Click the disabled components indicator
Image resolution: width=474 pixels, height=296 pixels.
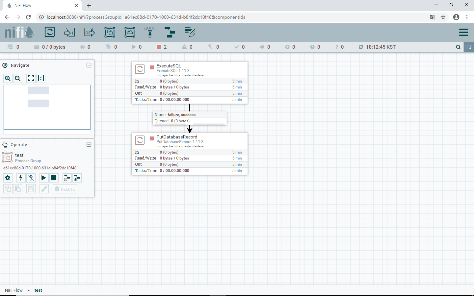click(x=213, y=47)
